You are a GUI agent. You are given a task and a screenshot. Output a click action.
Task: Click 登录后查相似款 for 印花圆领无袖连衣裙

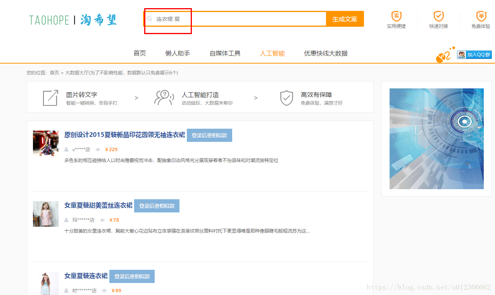(x=209, y=135)
